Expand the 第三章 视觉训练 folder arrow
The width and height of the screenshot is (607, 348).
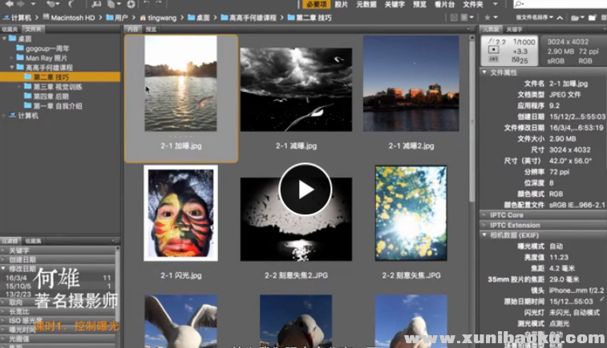20,86
